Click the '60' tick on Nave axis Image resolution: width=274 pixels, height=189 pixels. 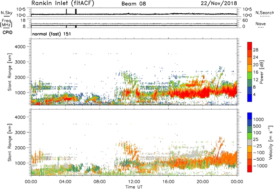point(245,20)
